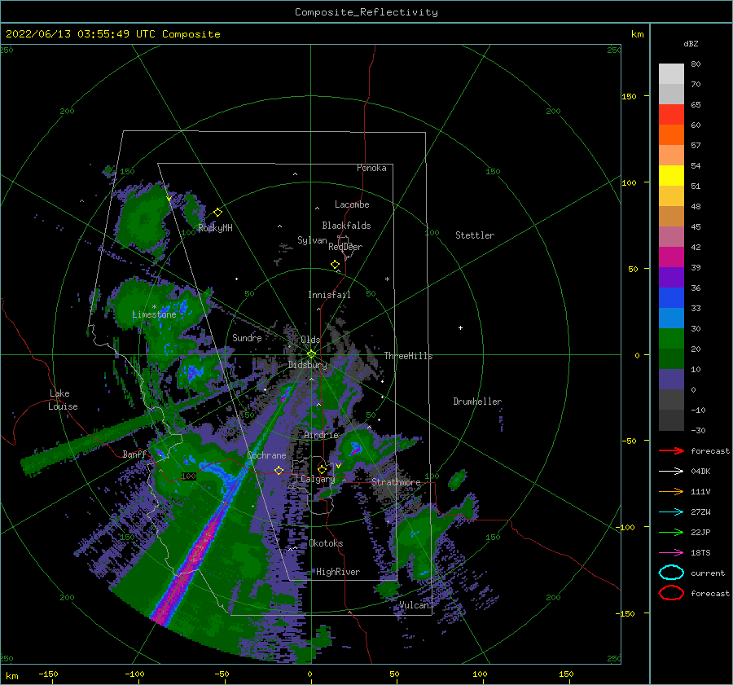
Task: Click the white plus marker near Drumheller
Action: click(460, 327)
